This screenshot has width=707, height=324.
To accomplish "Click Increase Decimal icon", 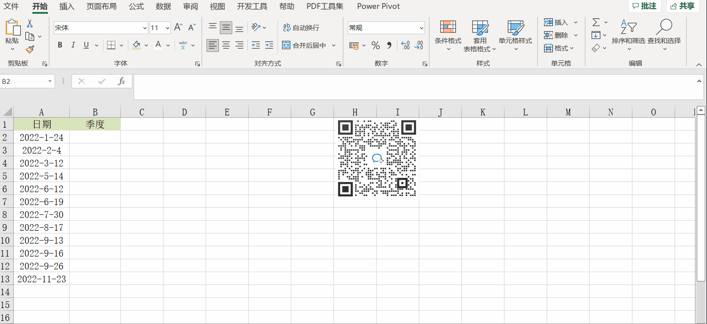I will tap(405, 45).
